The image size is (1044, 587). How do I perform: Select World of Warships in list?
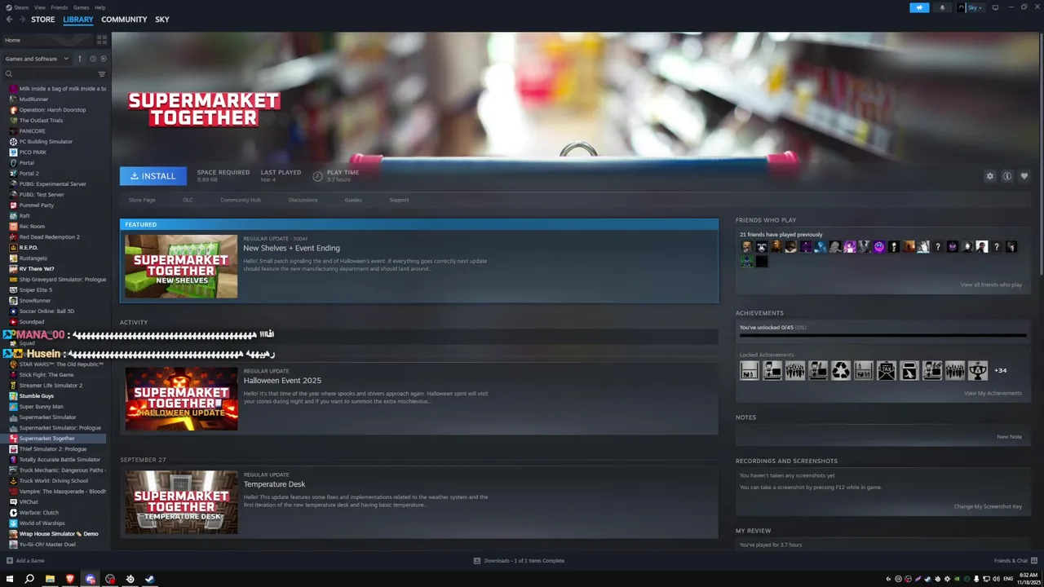(42, 523)
